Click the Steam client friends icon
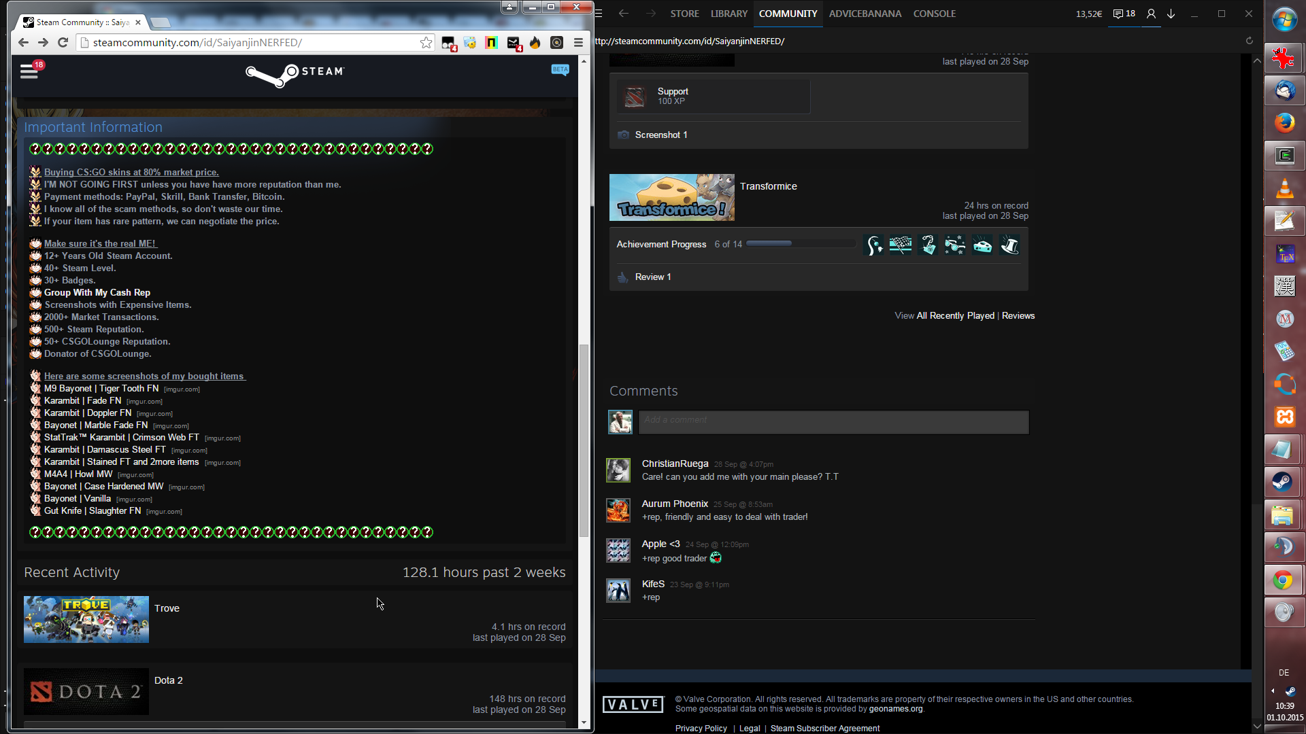The image size is (1306, 734). pos(1151,14)
